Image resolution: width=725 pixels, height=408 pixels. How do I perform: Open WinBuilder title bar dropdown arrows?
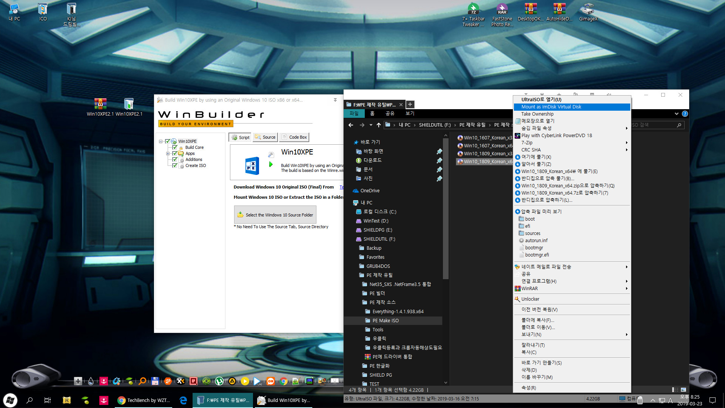point(335,100)
